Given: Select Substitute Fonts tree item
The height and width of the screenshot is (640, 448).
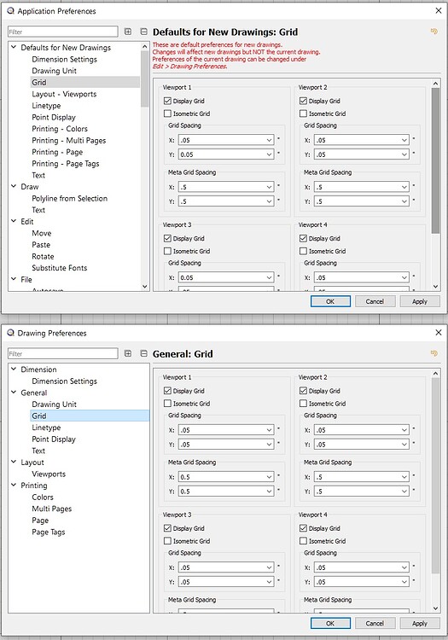Looking at the screenshot, I should click(x=60, y=268).
